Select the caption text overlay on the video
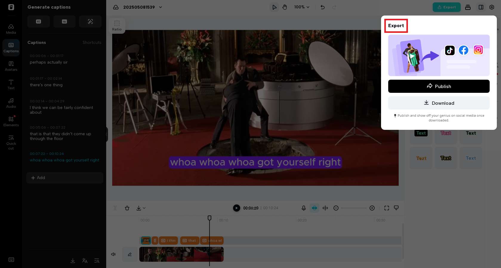The image size is (501, 268). 255,162
